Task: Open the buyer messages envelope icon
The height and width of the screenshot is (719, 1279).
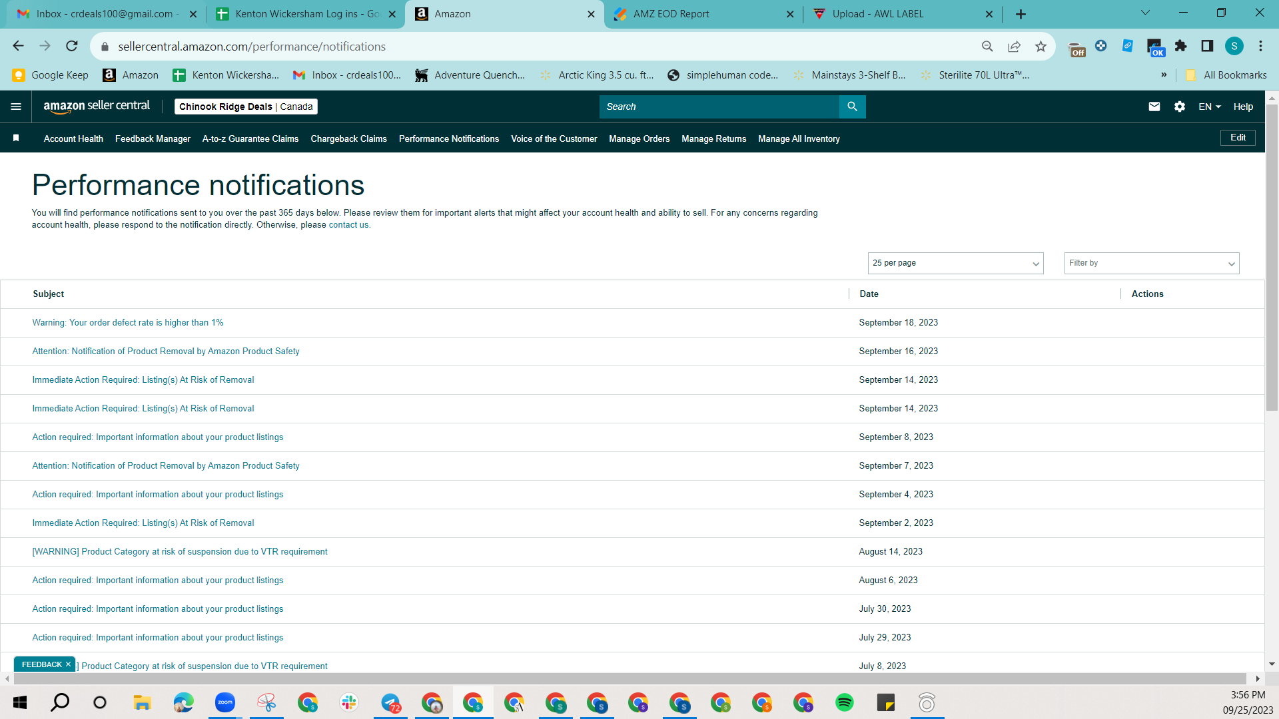Action: pyautogui.click(x=1154, y=107)
